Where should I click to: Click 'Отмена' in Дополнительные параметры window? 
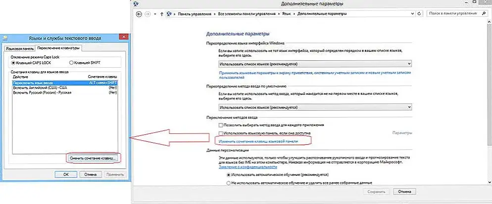404,192
